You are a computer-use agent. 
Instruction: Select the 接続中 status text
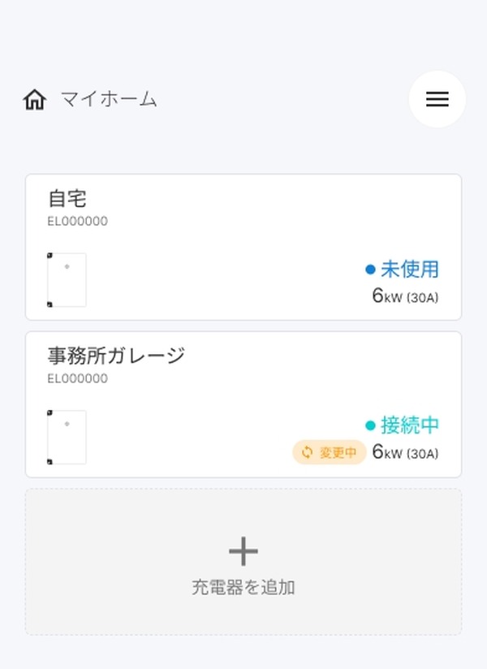tap(410, 425)
